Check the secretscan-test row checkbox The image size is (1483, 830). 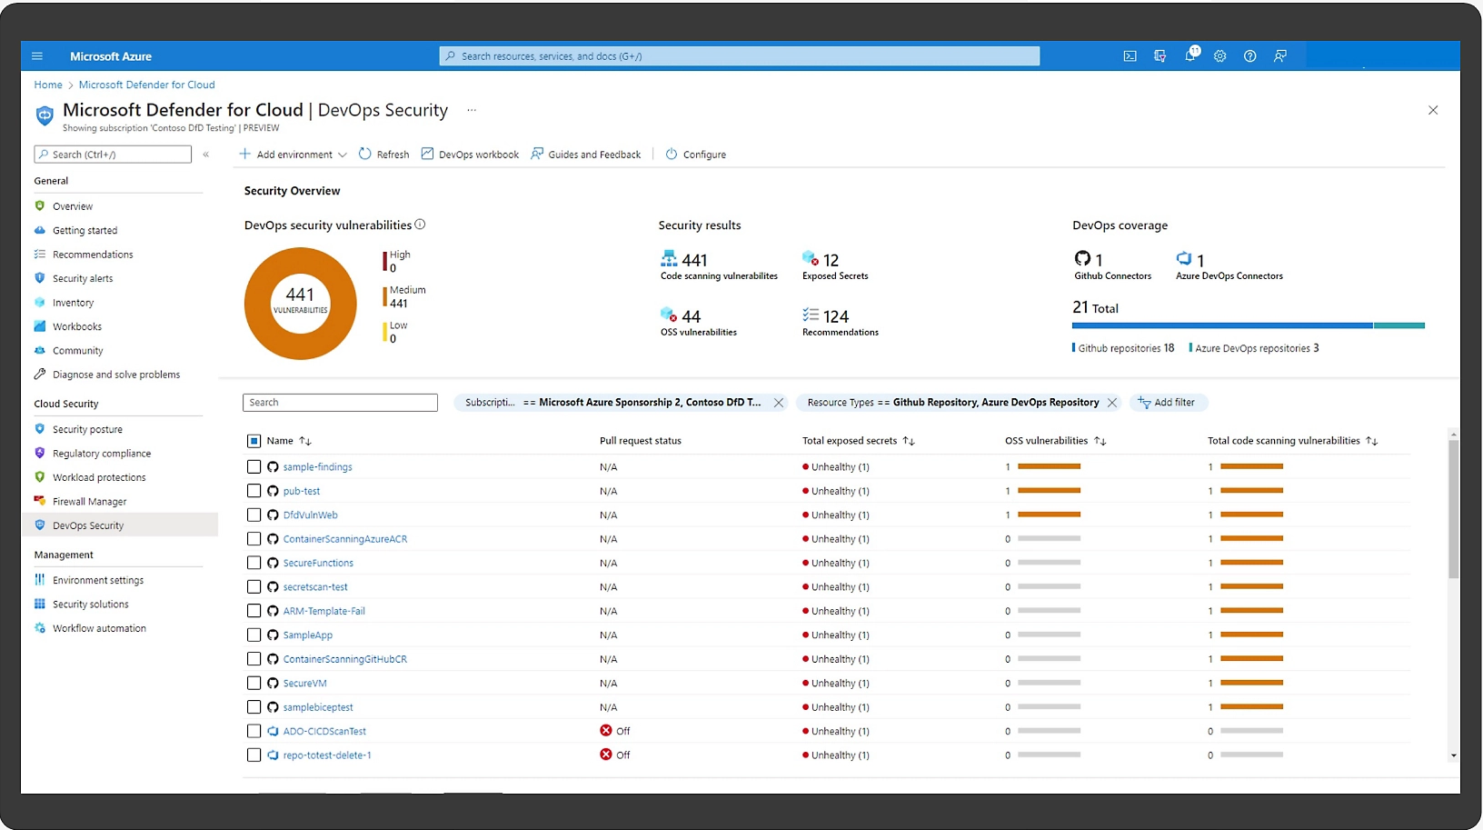tap(254, 587)
